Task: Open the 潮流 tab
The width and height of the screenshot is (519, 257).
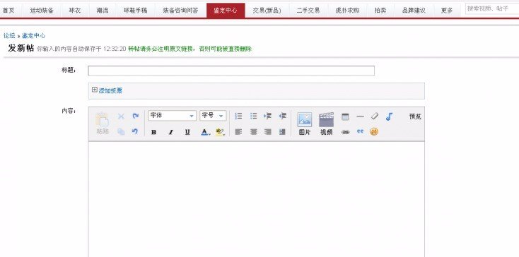Action: [x=103, y=11]
